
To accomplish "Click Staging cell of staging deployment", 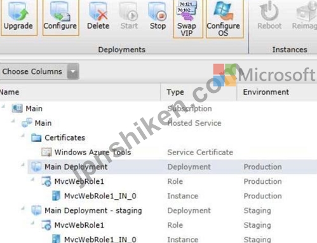I will [x=257, y=211].
